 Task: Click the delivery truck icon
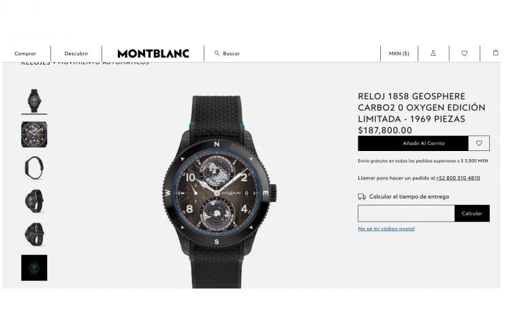(362, 197)
